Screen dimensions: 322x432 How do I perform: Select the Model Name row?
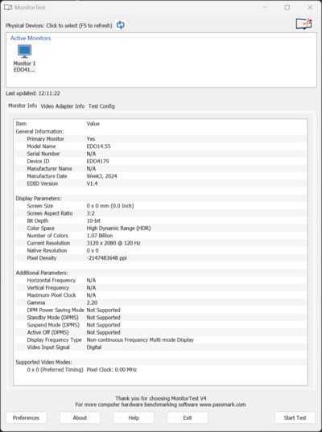pos(160,146)
